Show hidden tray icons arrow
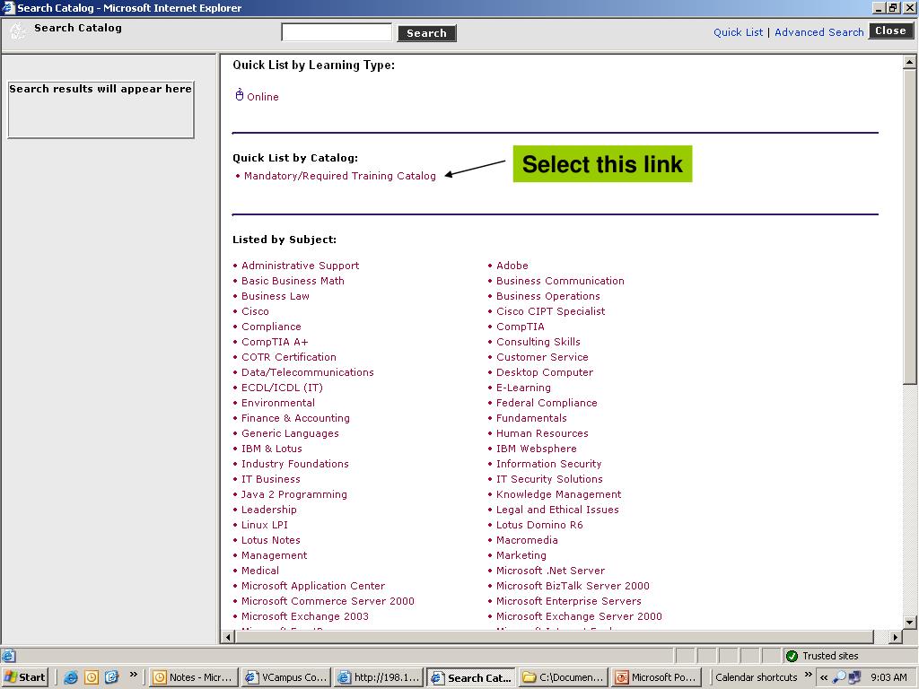Image resolution: width=919 pixels, height=689 pixels. point(824,677)
